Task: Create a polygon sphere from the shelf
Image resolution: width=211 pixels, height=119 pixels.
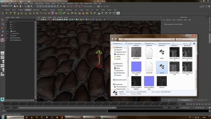Action: click(x=7, y=13)
